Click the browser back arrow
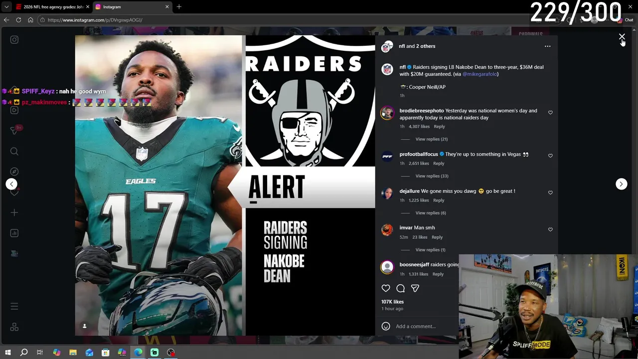The height and width of the screenshot is (359, 638). click(x=6, y=20)
